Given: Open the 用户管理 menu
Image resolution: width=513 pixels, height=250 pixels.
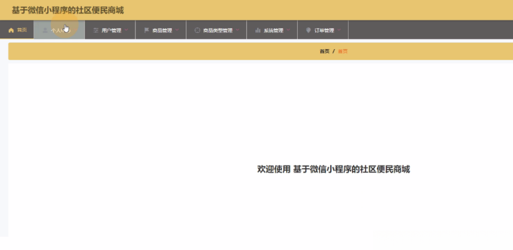Looking at the screenshot, I should tap(110, 30).
